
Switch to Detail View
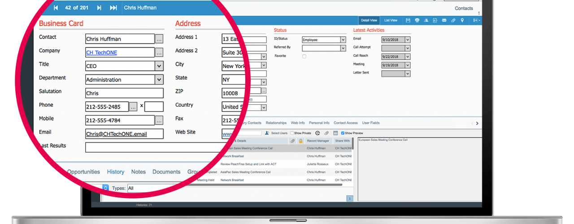point(369,20)
